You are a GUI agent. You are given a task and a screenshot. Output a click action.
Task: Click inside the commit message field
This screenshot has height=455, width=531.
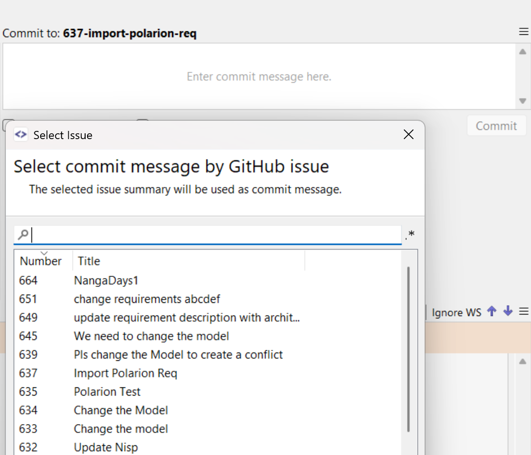[x=259, y=76]
